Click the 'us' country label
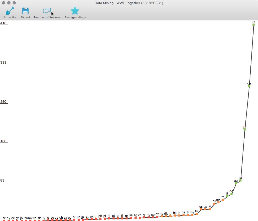 (253, 22)
